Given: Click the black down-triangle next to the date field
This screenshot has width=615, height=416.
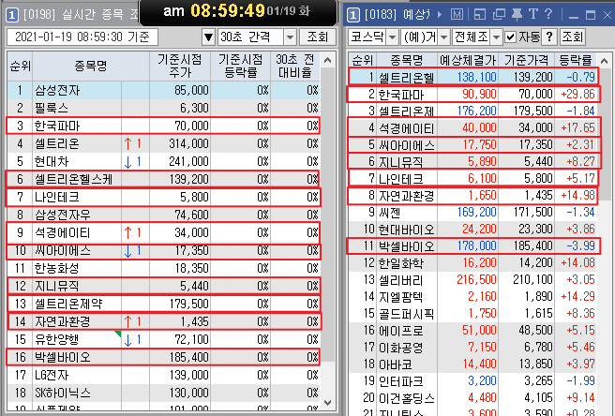Looking at the screenshot, I should [209, 37].
